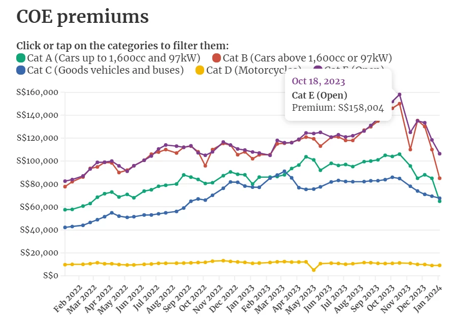Select the yellow Cat D dip point near May 2023
The height and width of the screenshot is (322, 452).
314,270
